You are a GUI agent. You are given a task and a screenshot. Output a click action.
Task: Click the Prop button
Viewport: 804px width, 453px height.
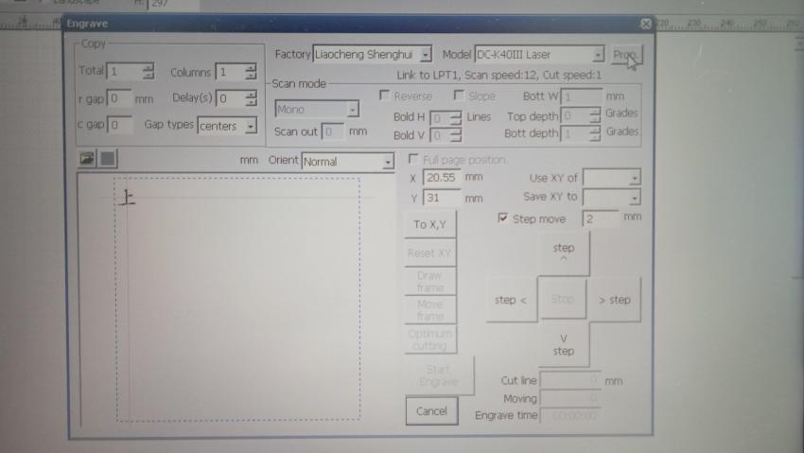pyautogui.click(x=623, y=56)
